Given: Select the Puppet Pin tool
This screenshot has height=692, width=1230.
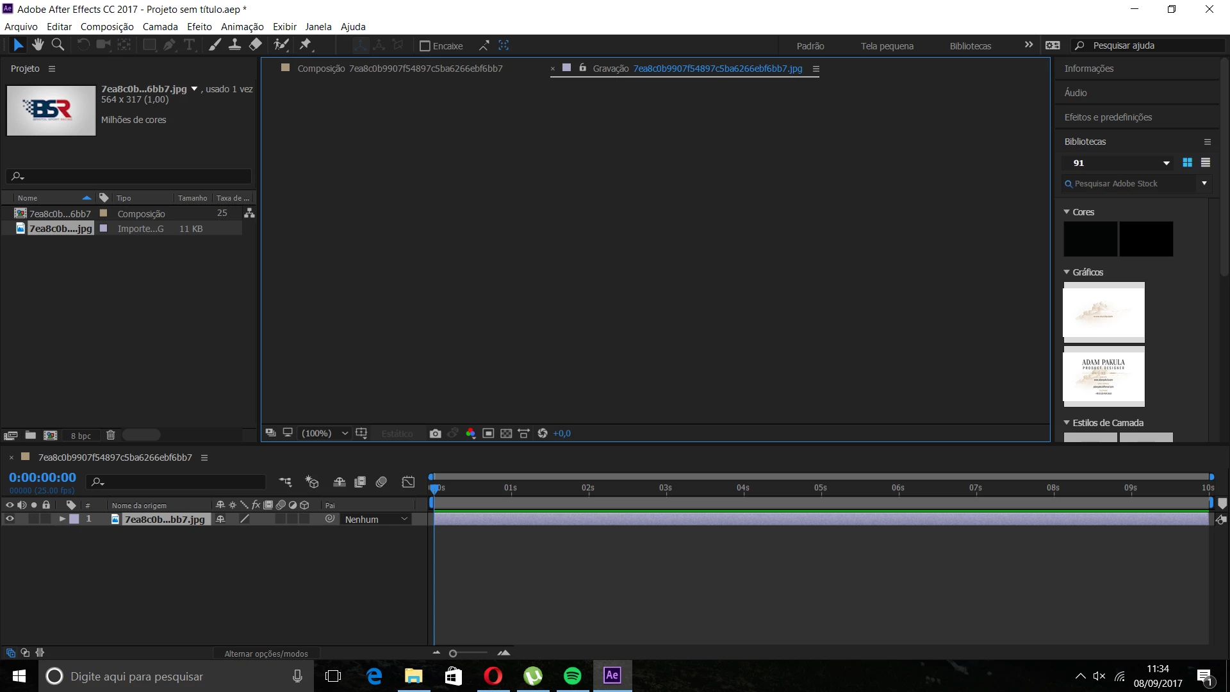Looking at the screenshot, I should coord(306,45).
